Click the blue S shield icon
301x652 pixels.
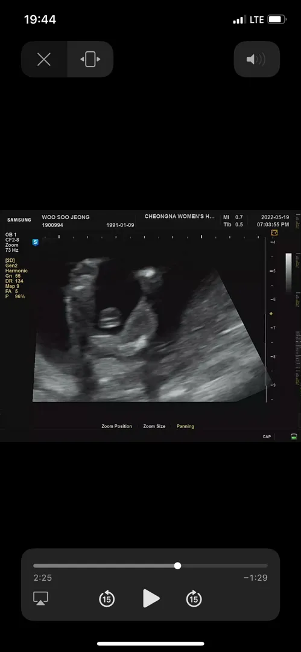pos(36,242)
